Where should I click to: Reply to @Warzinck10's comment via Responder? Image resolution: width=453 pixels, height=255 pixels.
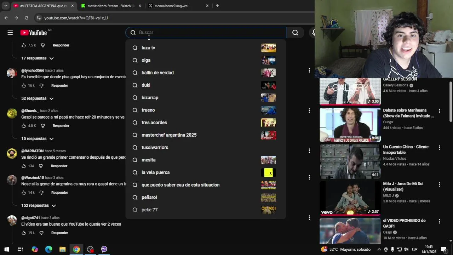pyautogui.click(x=59, y=193)
